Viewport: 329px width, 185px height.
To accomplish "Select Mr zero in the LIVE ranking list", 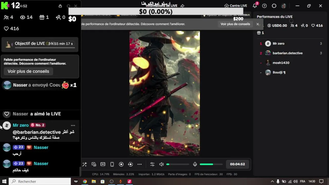I will tap(290, 43).
